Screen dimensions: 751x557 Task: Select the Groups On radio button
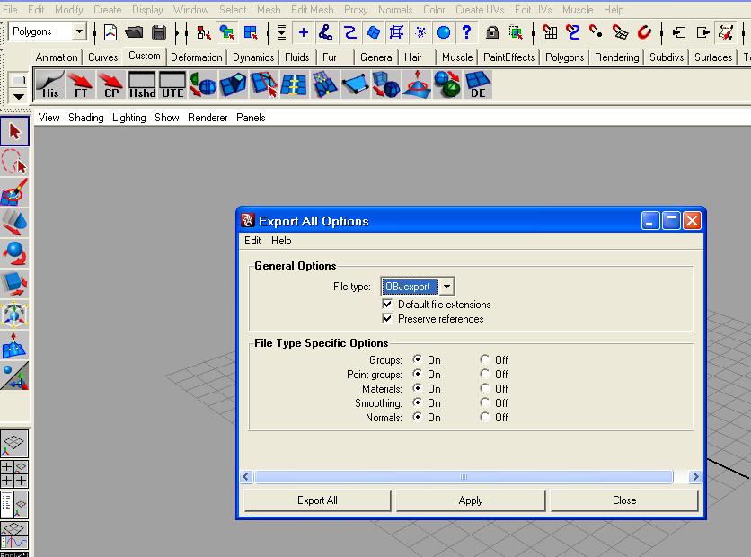tap(418, 359)
